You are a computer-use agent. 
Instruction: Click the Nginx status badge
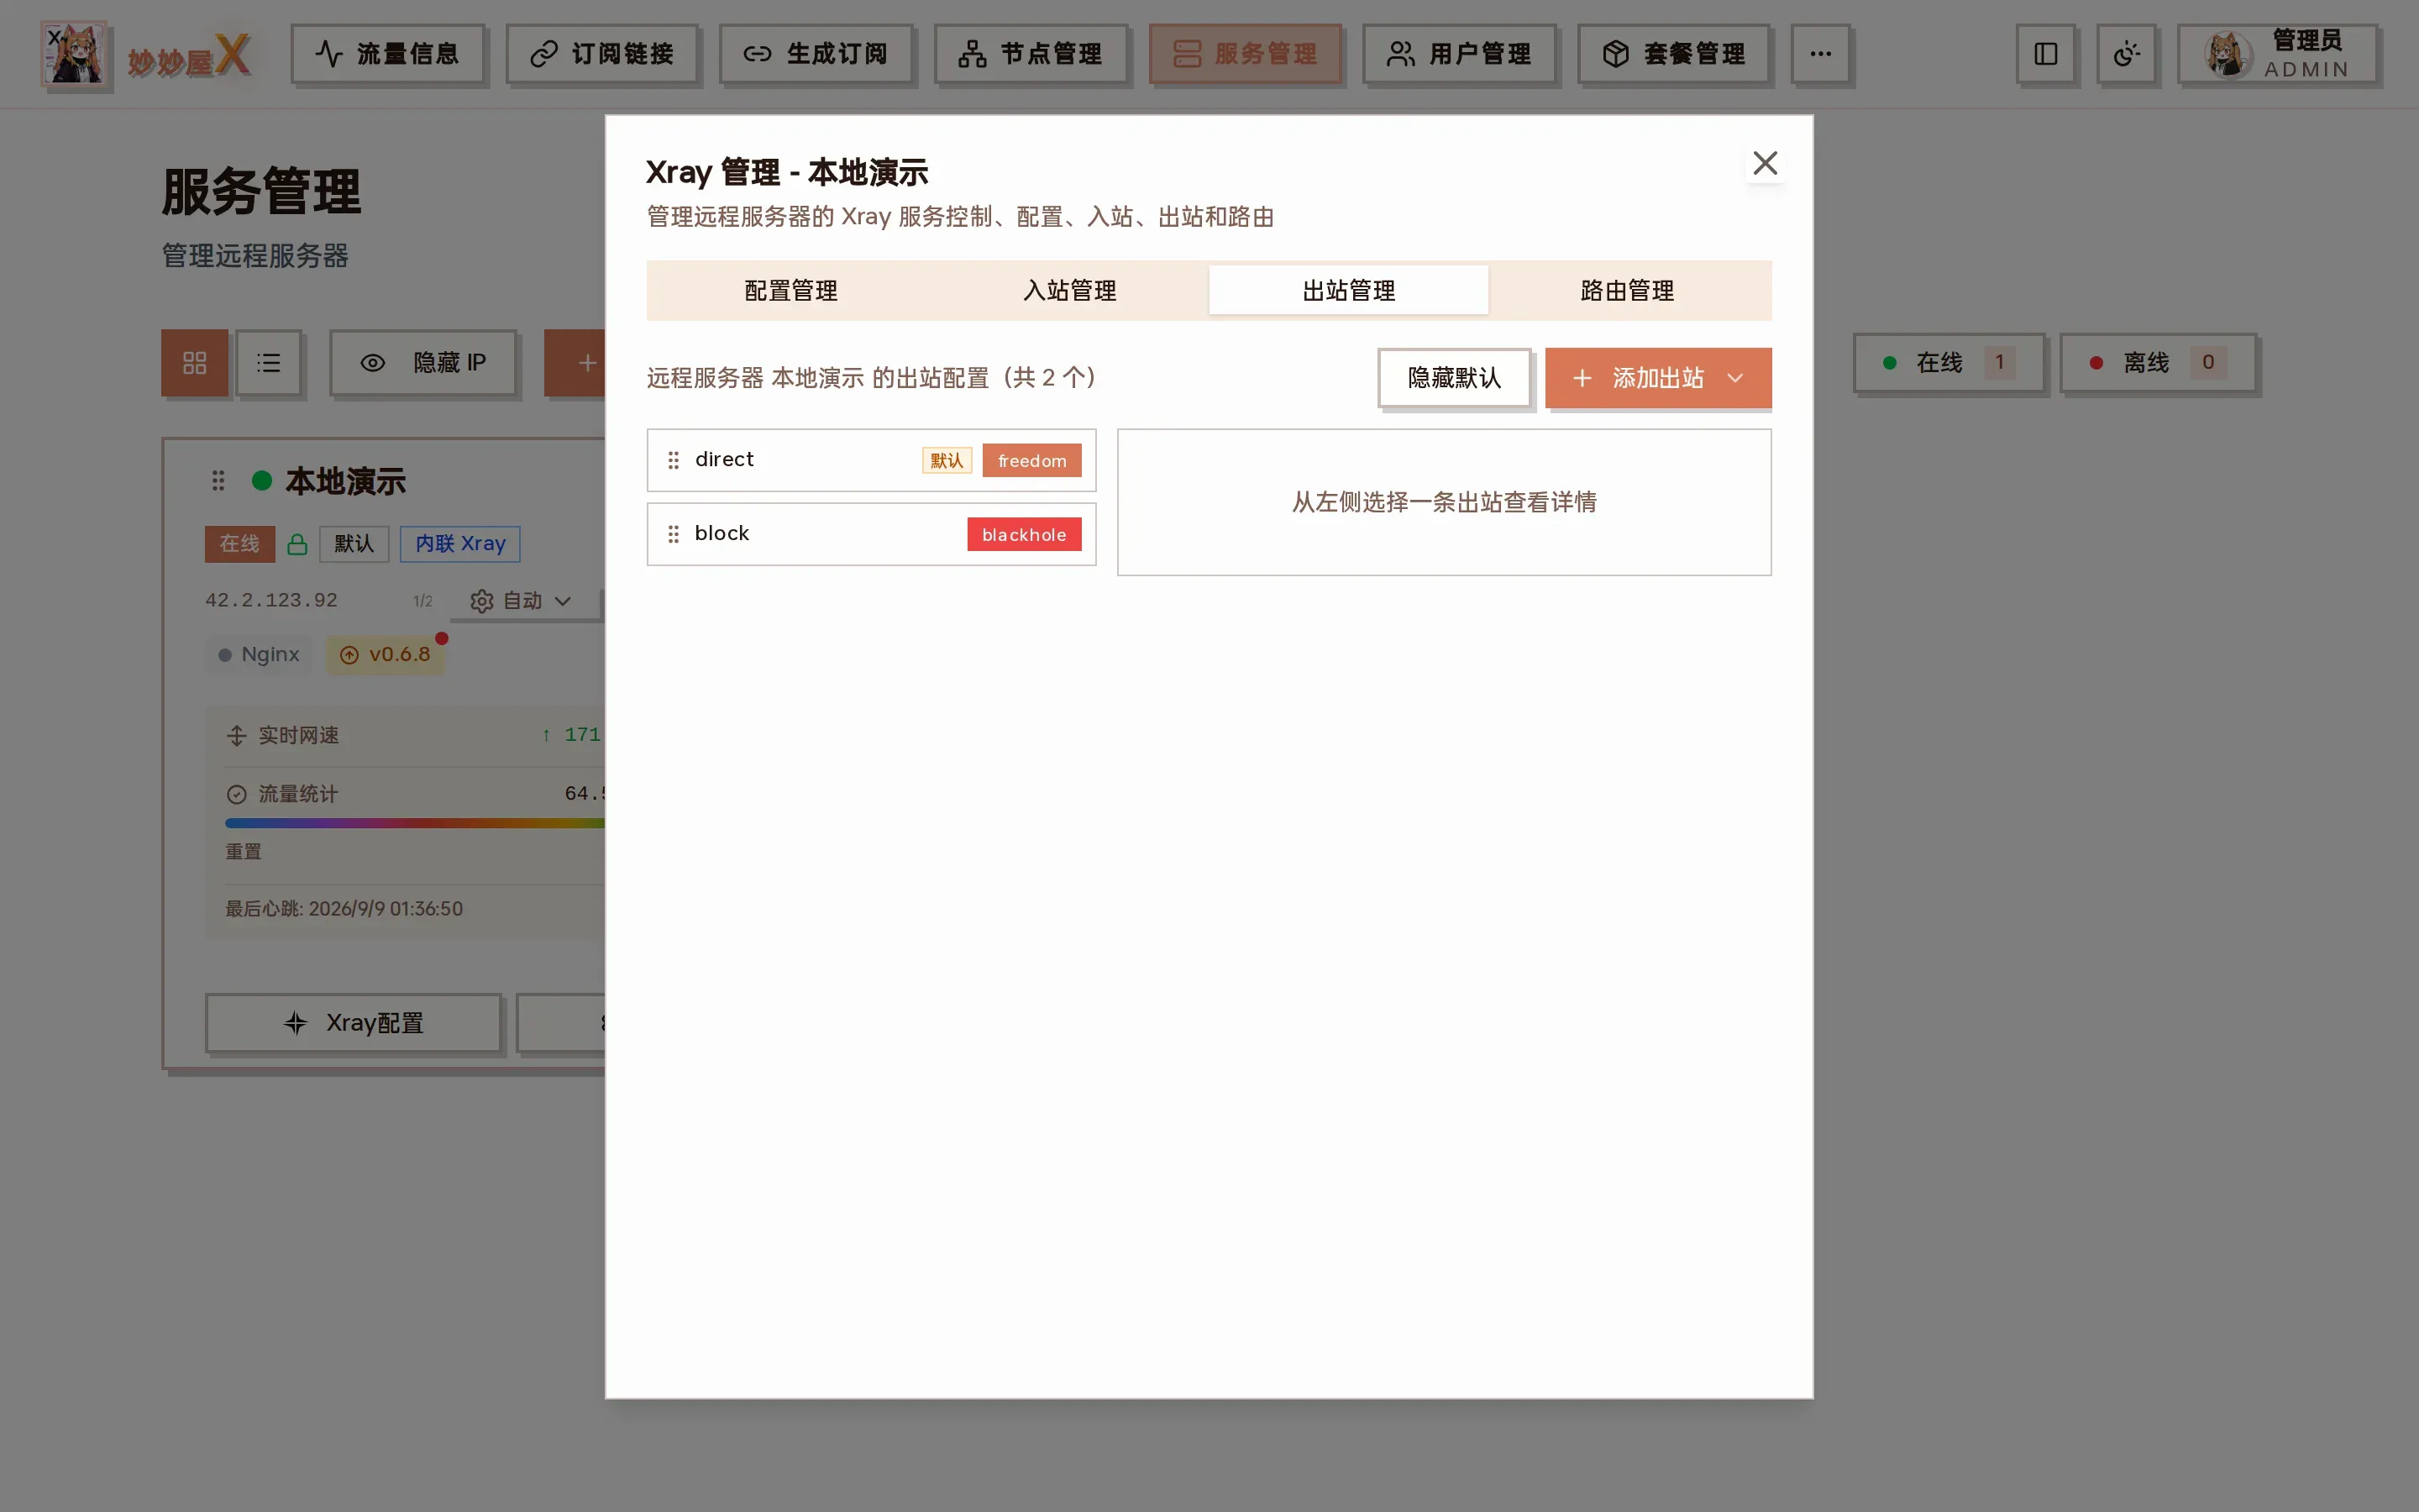coord(259,655)
